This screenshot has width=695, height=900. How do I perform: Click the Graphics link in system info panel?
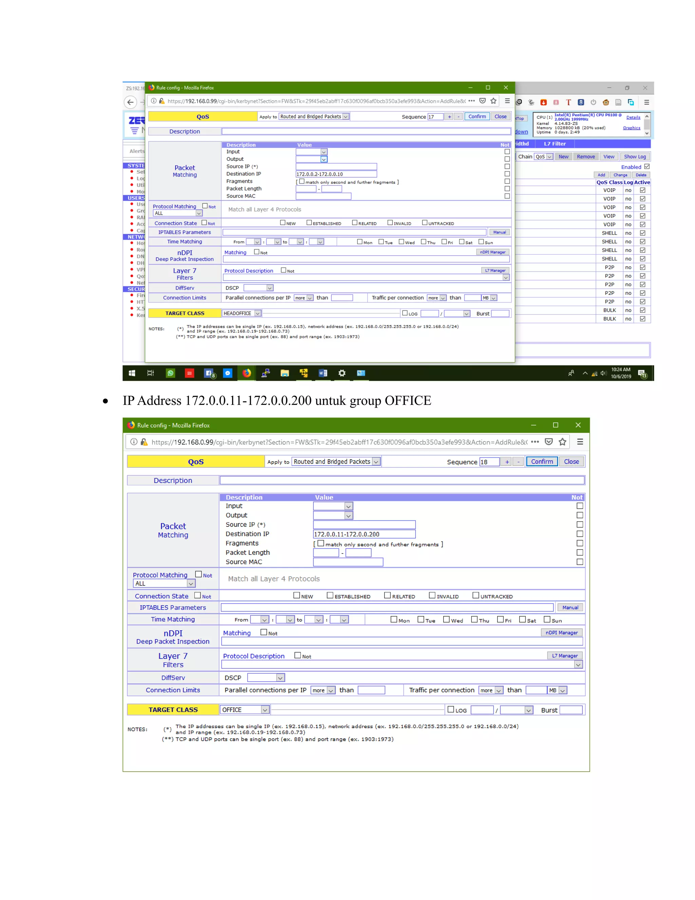[632, 128]
